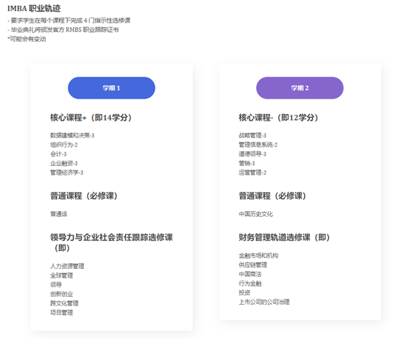
Task: Click 供应链管理 elective
Action: pyautogui.click(x=253, y=265)
